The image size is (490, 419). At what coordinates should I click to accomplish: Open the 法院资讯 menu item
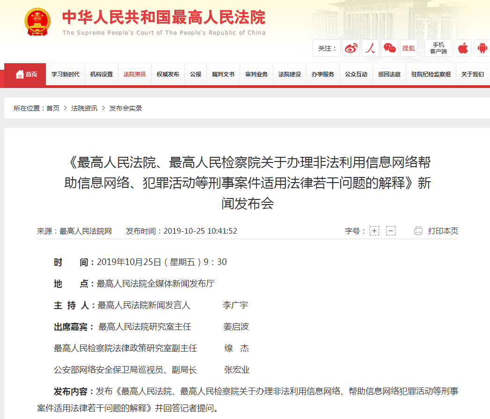point(134,74)
